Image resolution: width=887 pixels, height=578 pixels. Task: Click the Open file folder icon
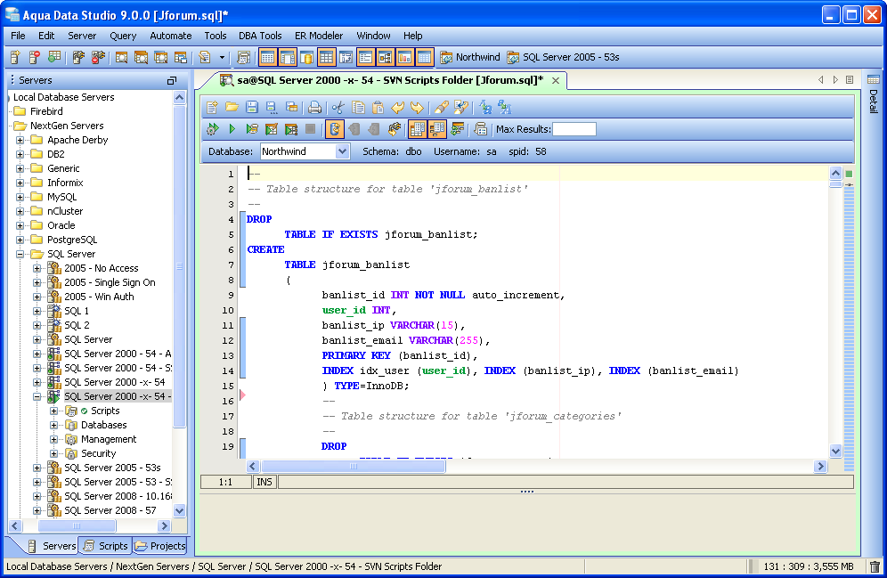click(x=232, y=108)
